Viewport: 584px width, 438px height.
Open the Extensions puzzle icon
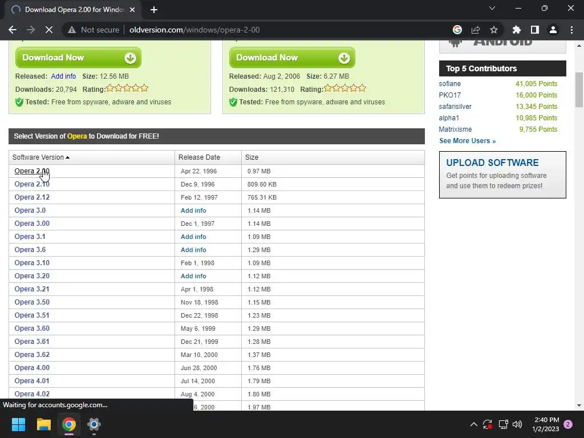(517, 30)
